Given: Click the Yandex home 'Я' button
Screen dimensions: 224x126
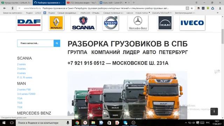Looking at the screenshot, I should (x=13, y=8).
